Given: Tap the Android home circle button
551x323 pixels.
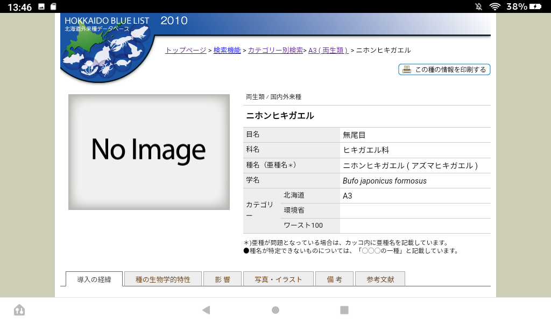Looking at the screenshot, I should pyautogui.click(x=275, y=310).
